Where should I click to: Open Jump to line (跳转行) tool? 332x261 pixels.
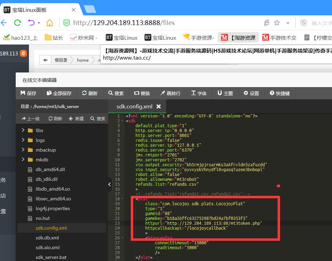point(170,93)
